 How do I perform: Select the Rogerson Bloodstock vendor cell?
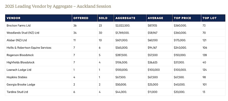[20, 55]
